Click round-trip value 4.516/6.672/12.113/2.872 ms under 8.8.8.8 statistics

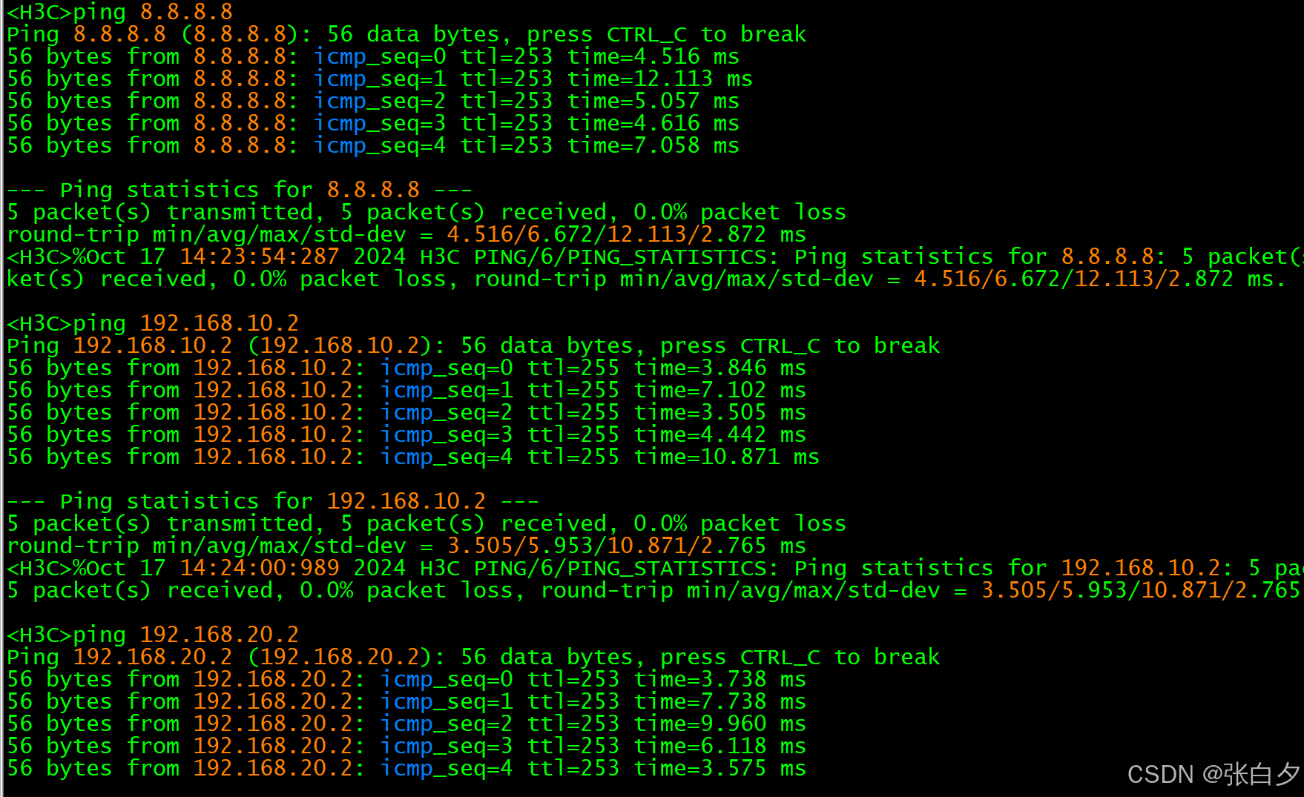point(626,234)
